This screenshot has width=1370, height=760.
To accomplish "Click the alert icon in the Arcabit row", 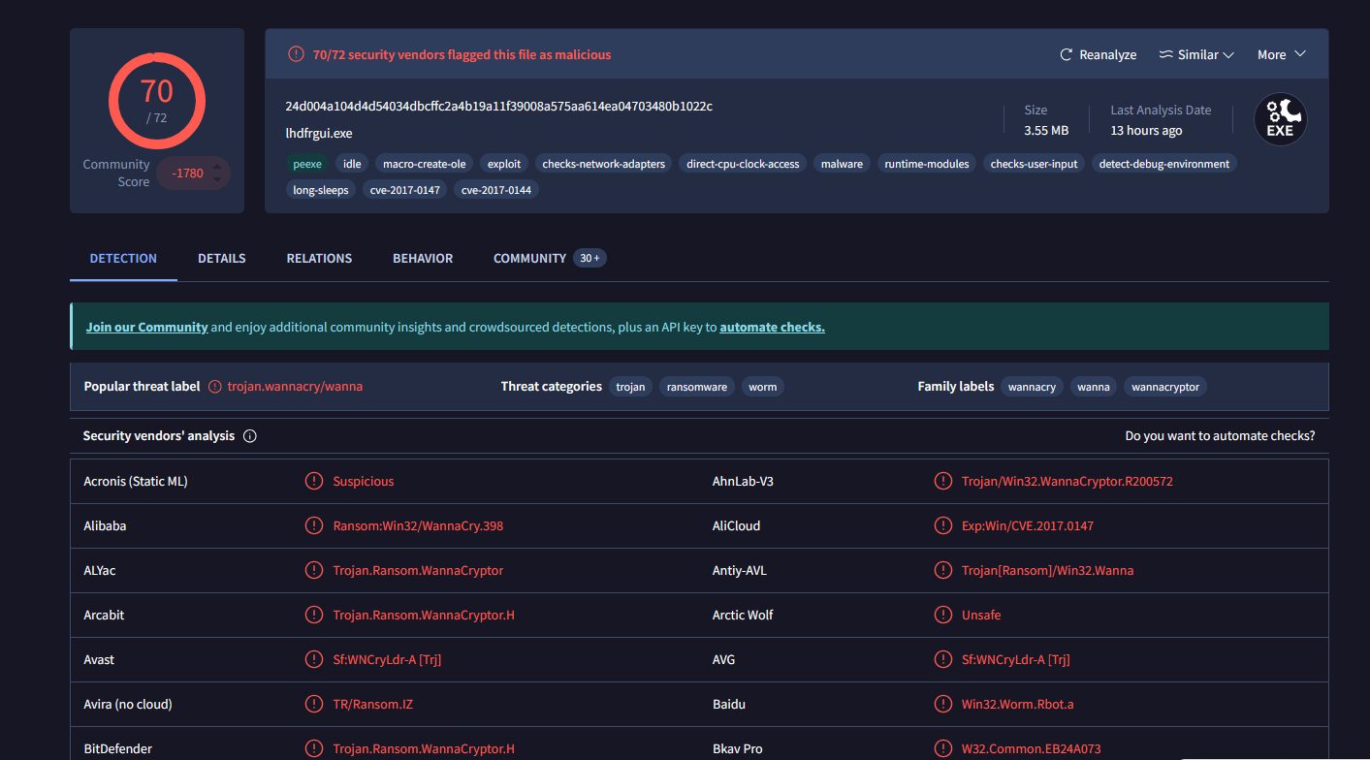I will 314,615.
